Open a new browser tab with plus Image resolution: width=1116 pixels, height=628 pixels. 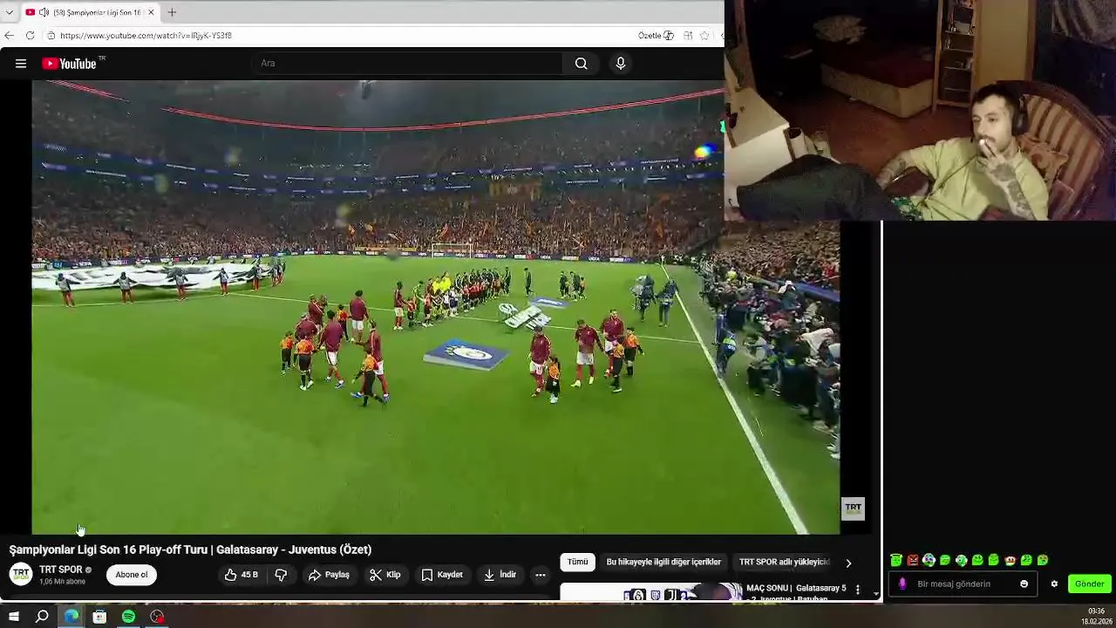click(172, 12)
